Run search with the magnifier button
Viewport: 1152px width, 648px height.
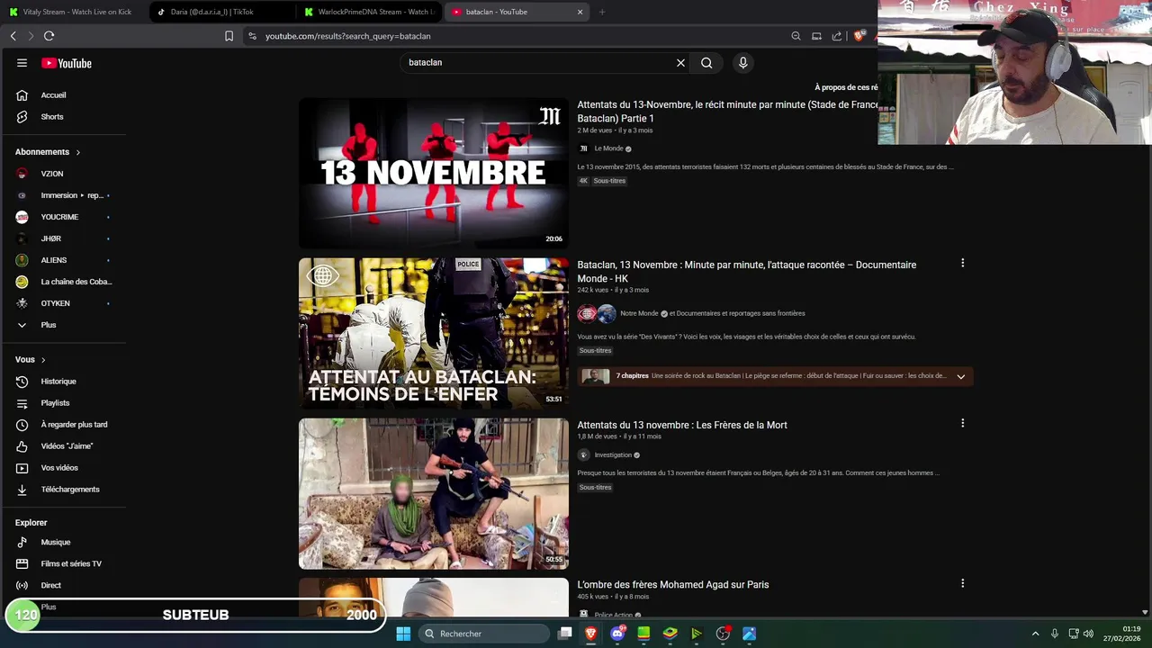click(706, 63)
